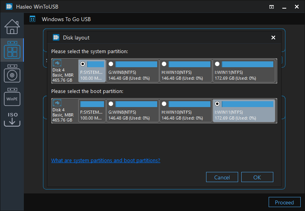Close the Disk layout dialog
The height and width of the screenshot is (211, 305).
(x=273, y=38)
